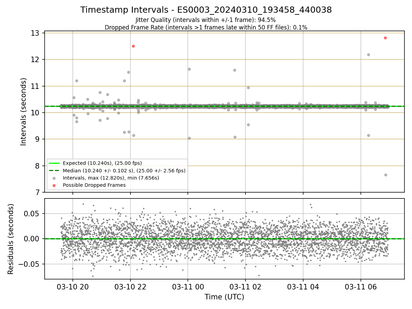The image size is (412, 309).
Task: Click the dashed dark green line sample in legend
Action: (x=54, y=170)
